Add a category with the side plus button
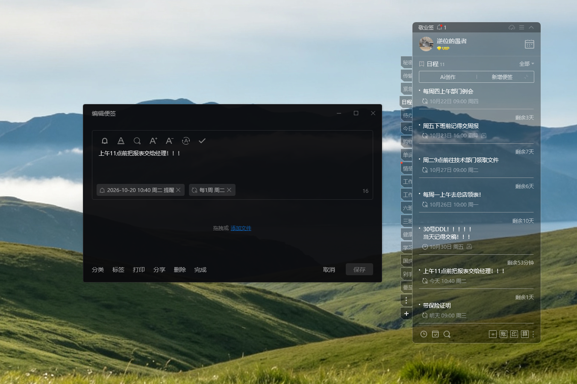 tap(406, 314)
